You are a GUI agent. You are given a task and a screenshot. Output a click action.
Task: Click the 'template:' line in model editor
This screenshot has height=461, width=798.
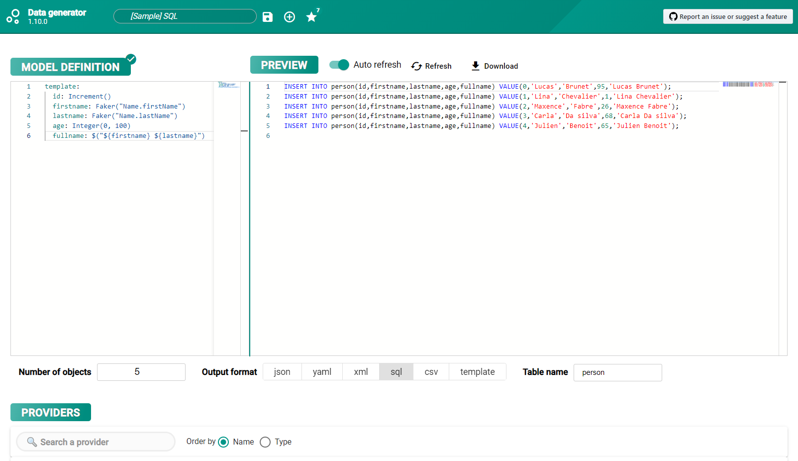62,87
